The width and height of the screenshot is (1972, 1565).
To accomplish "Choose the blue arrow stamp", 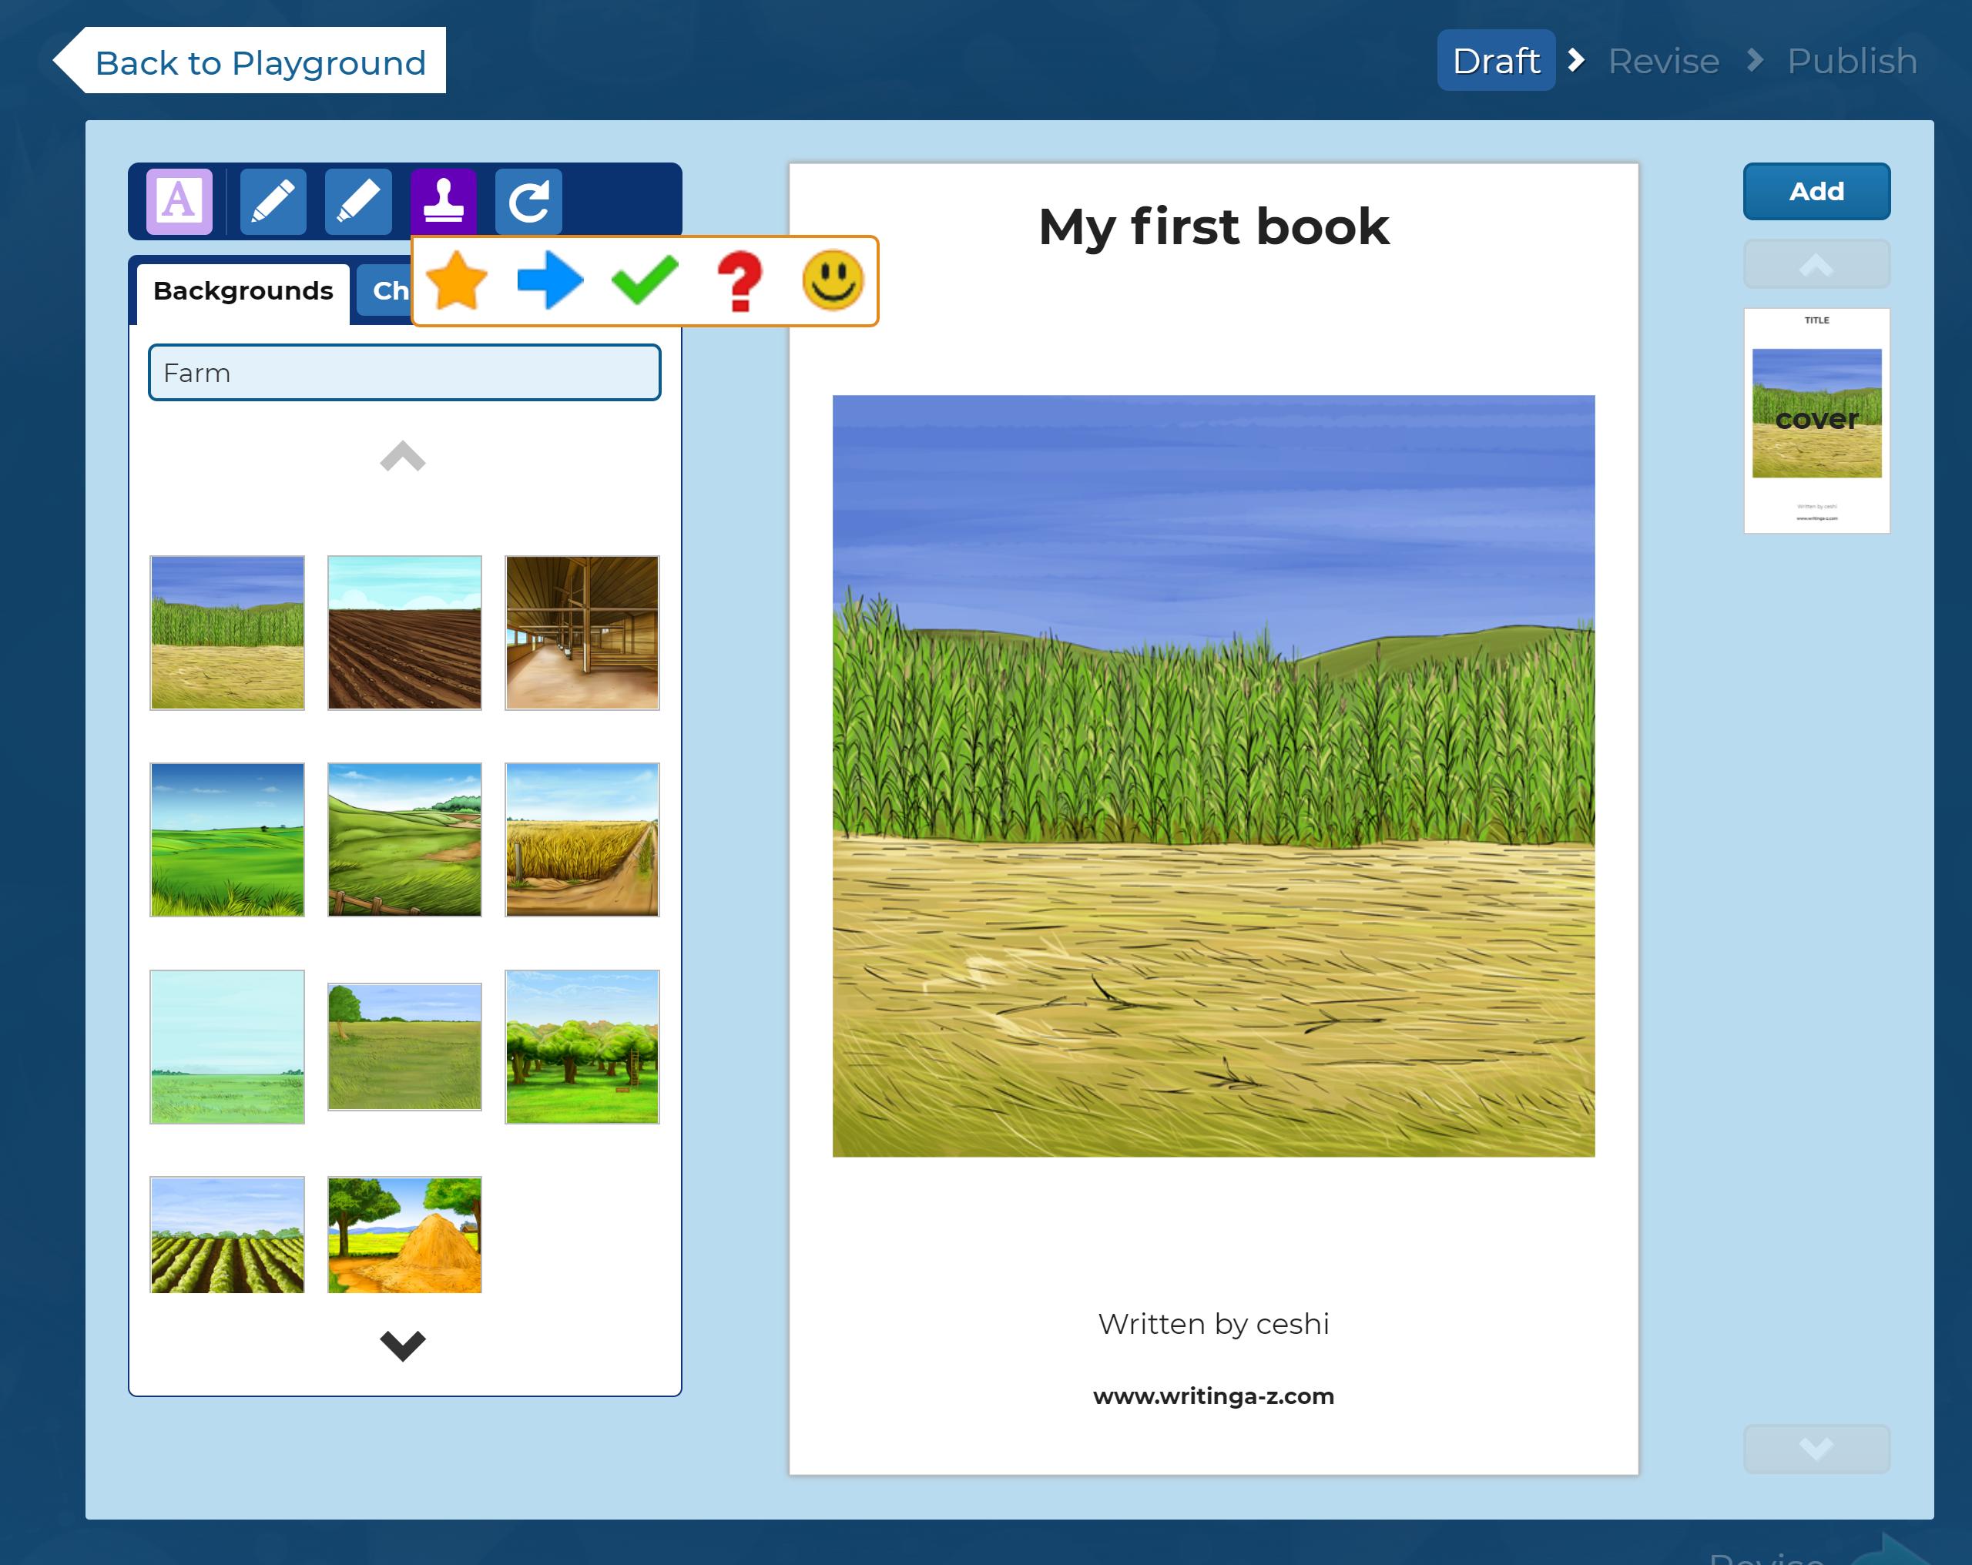I will 550,281.
